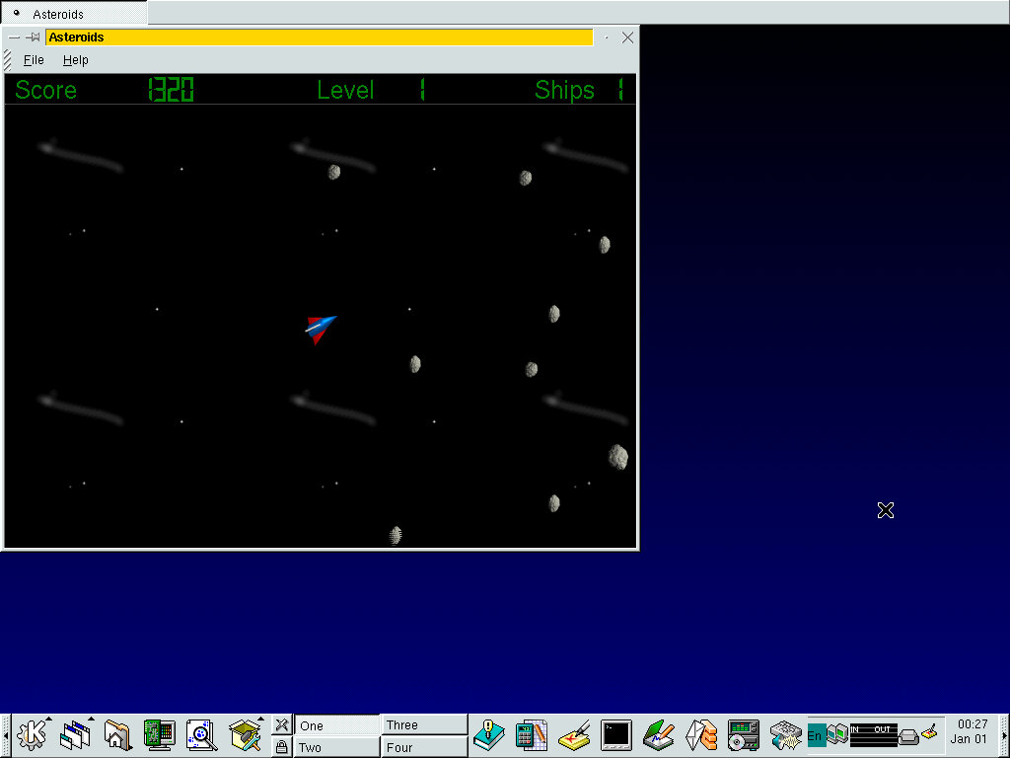Open the File menu
This screenshot has height=758, width=1010.
click(34, 60)
